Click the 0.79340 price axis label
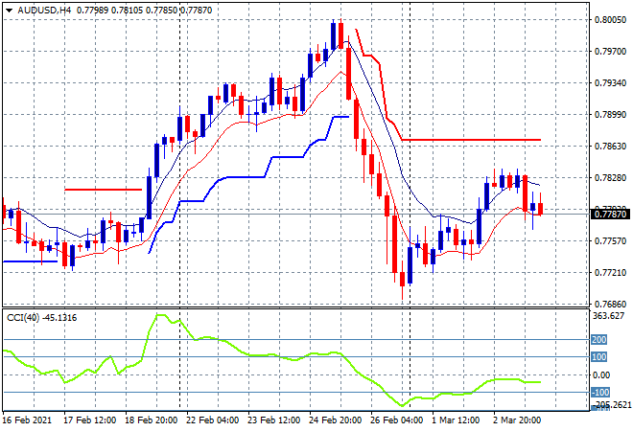 (x=610, y=82)
